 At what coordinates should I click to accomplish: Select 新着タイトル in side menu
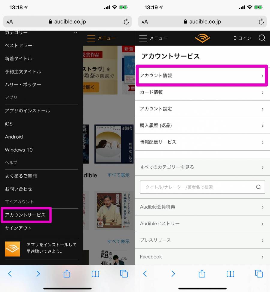(18, 59)
